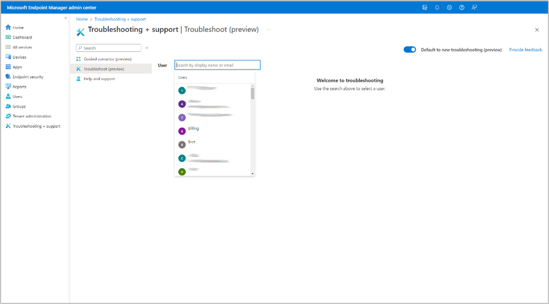Open the Home item in left navigation
The width and height of the screenshot is (549, 304).
(x=15, y=27)
